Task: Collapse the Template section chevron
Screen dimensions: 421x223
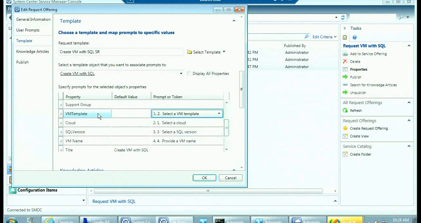Action: tap(234, 21)
